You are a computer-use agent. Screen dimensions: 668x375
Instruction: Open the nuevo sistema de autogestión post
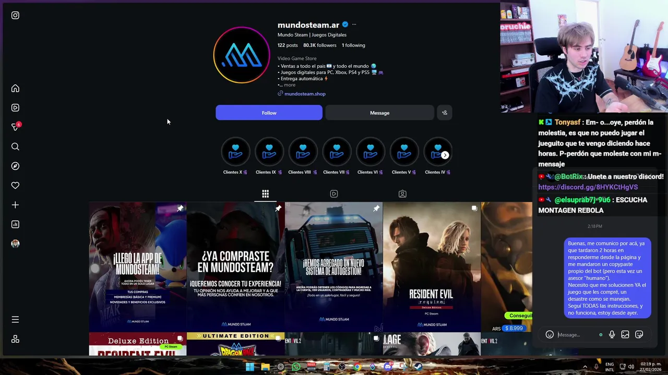[333, 267]
